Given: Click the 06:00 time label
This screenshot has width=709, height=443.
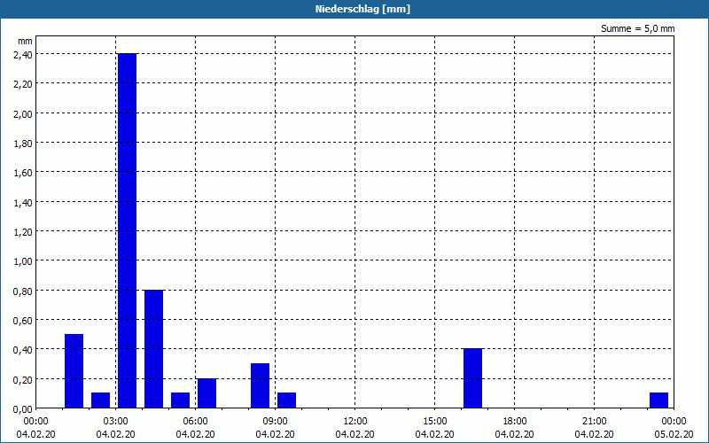Looking at the screenshot, I should [x=195, y=422].
